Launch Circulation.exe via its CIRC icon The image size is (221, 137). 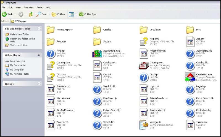point(190,77)
